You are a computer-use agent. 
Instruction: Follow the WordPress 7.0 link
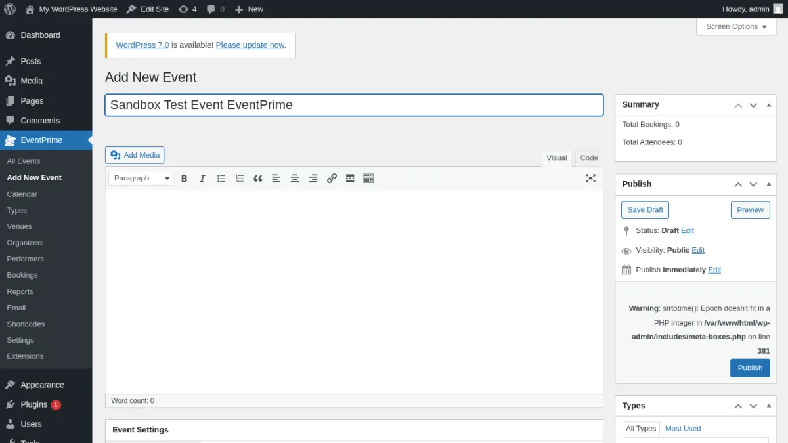142,45
